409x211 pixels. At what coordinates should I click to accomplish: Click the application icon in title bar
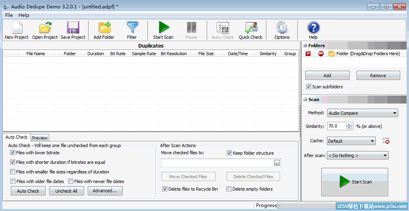coord(6,6)
